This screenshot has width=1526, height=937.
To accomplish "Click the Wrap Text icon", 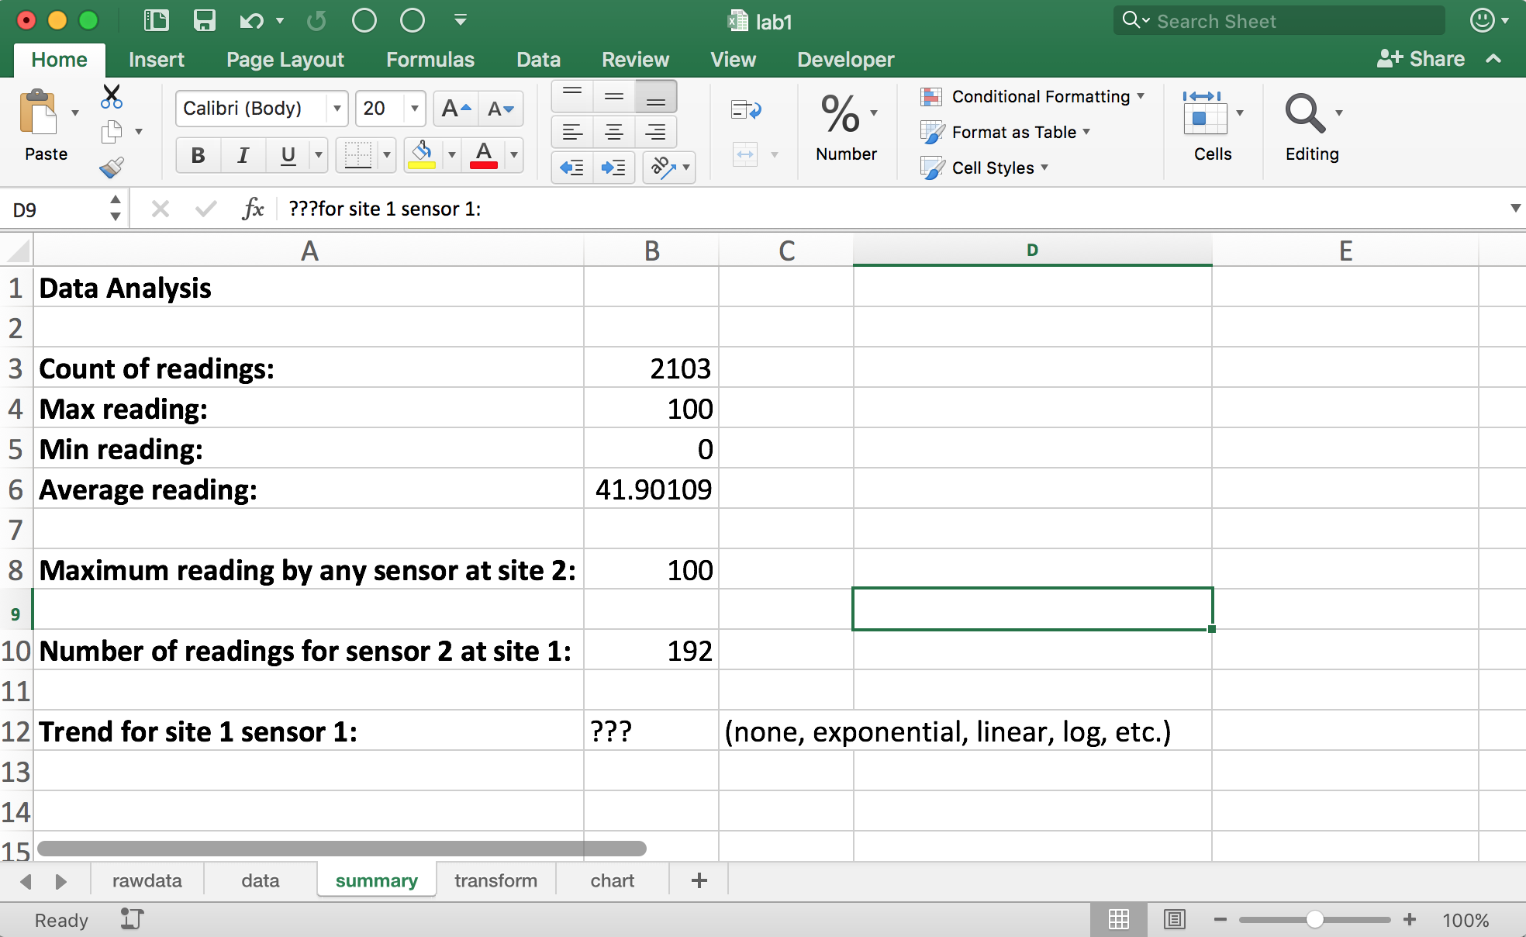I will point(746,110).
